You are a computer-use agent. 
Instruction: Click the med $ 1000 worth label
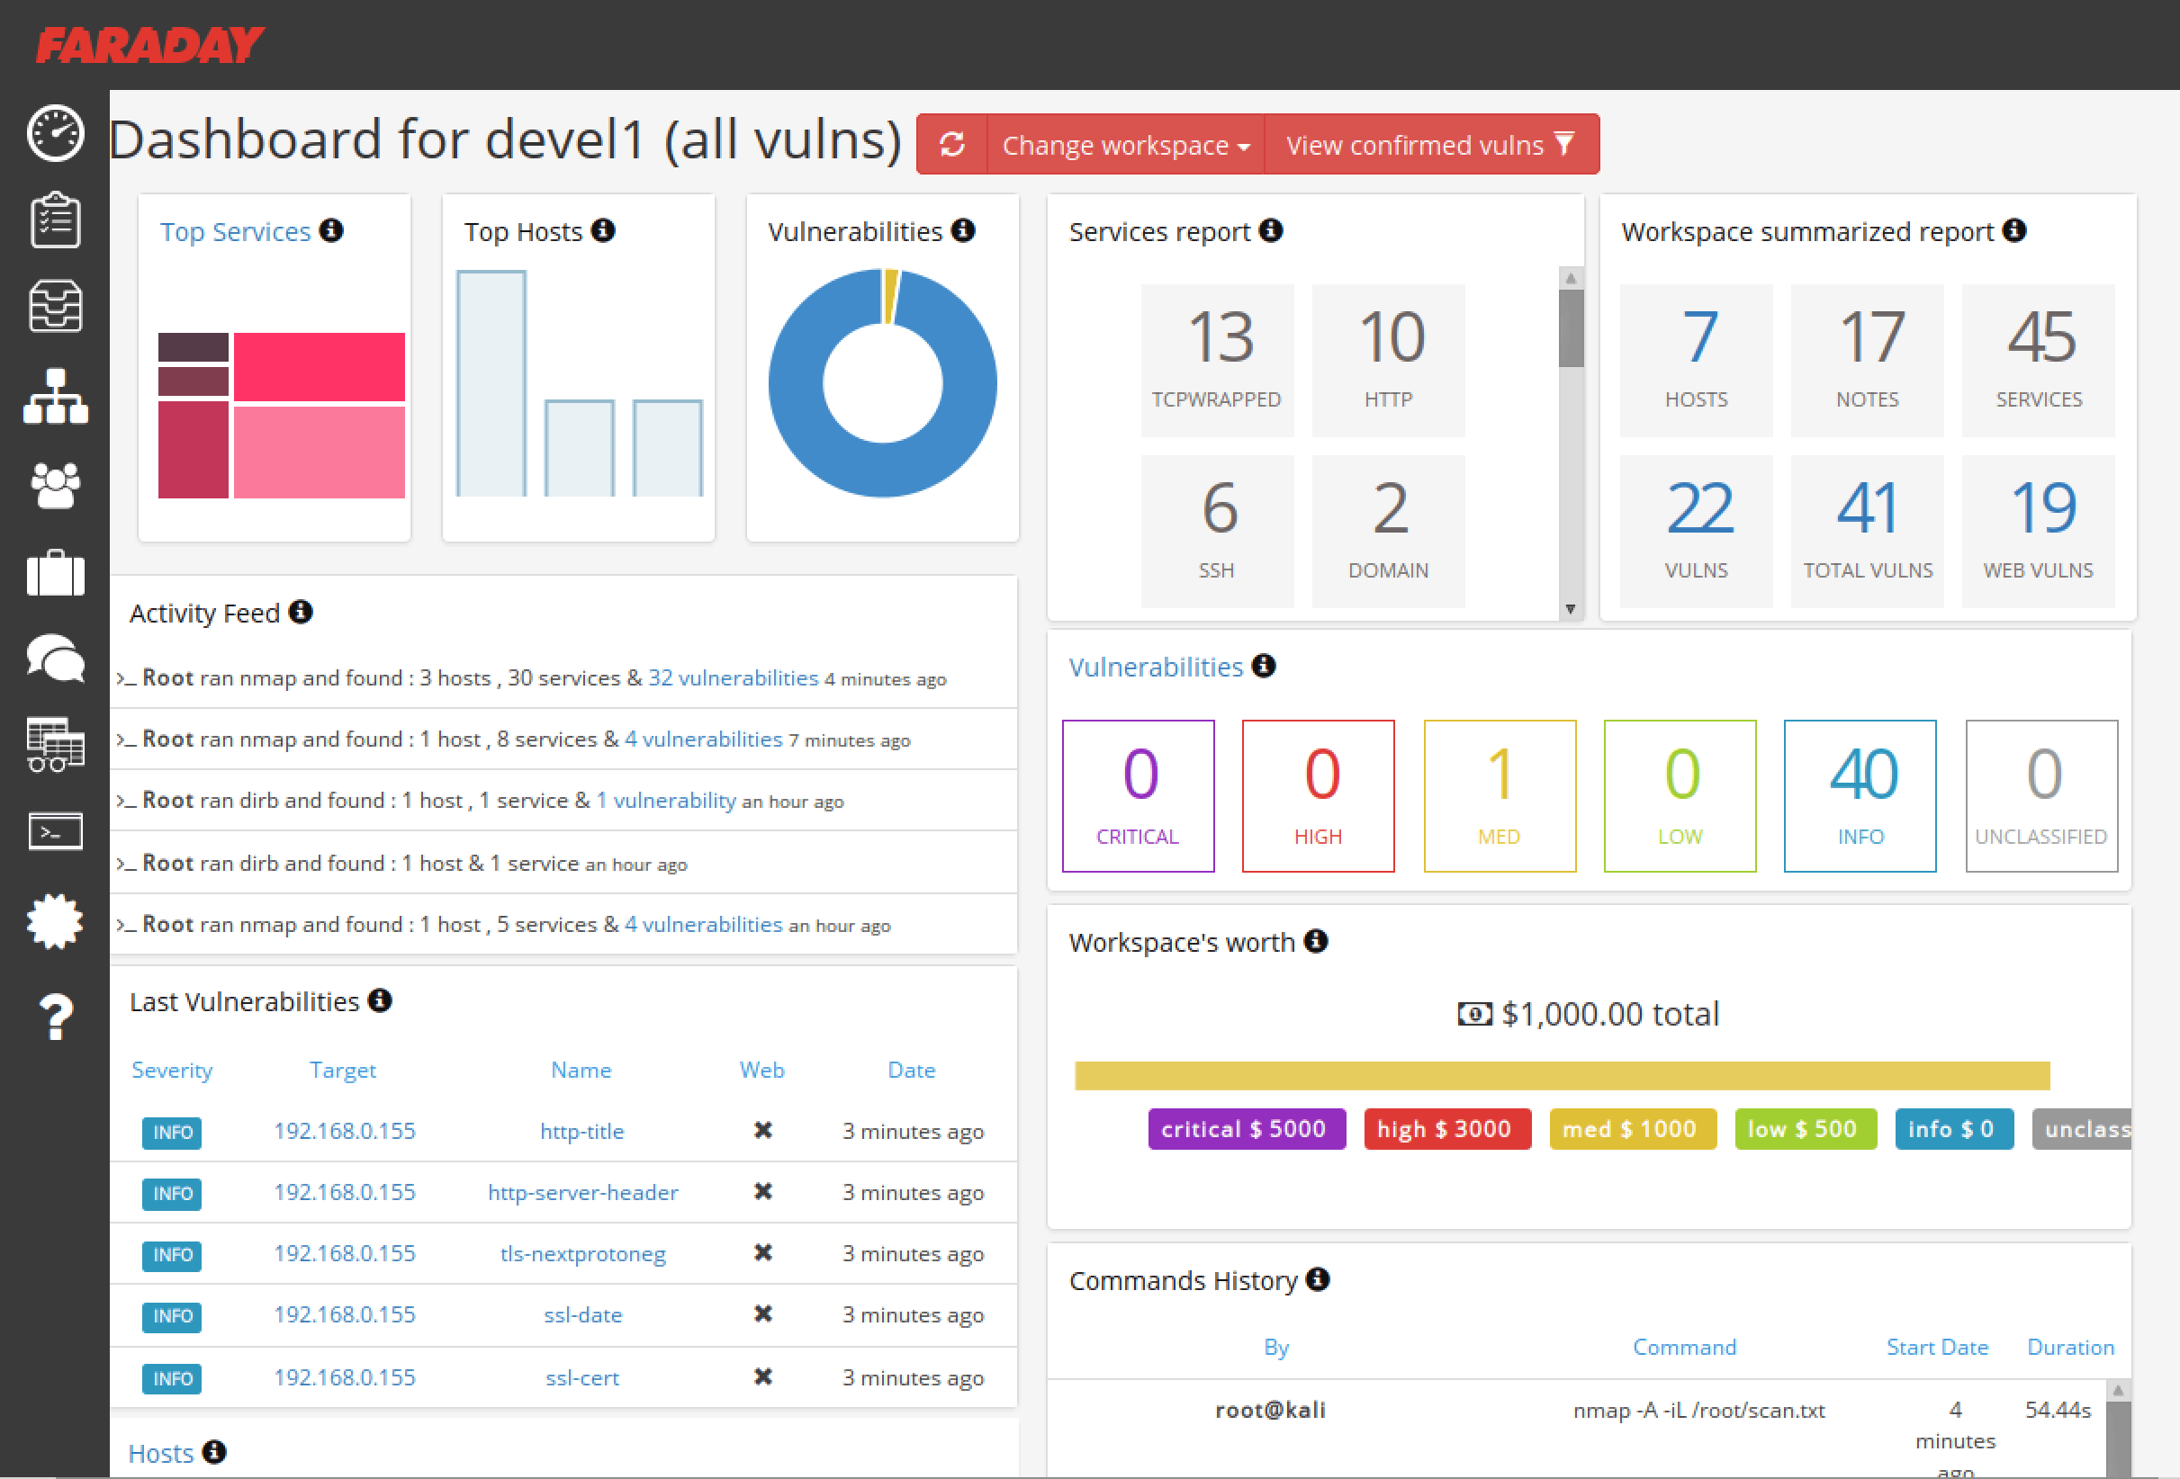(1631, 1129)
